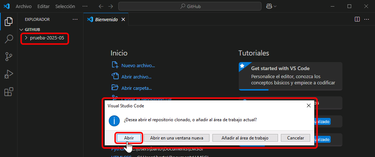This screenshot has width=375, height=157.
Task: Open the Search view icon
Action: point(9,39)
